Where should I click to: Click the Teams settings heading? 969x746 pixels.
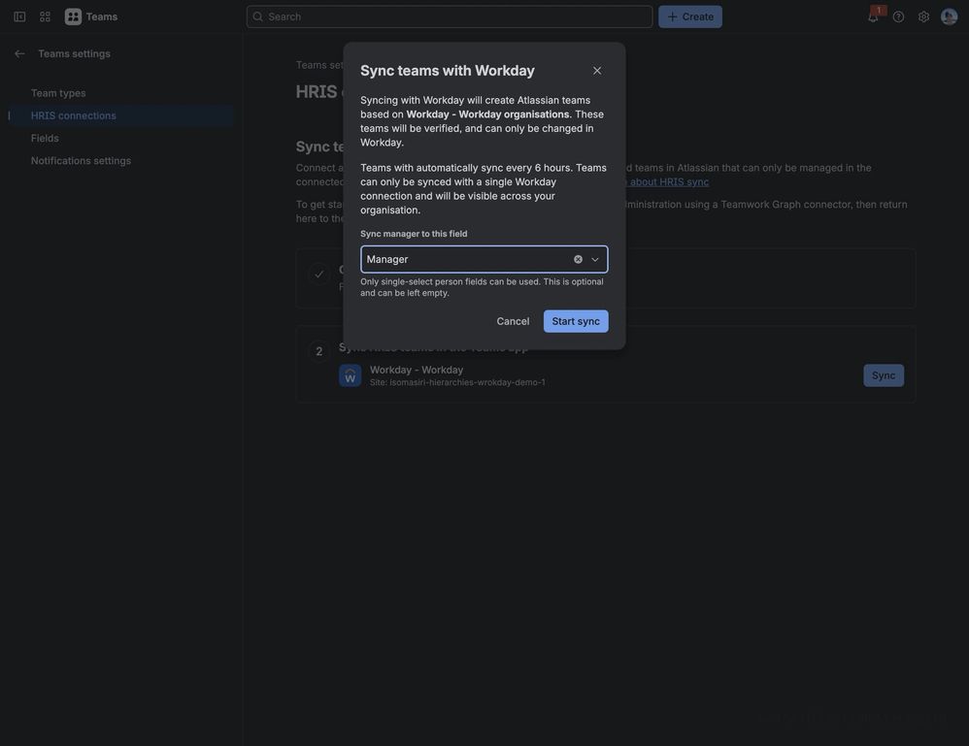(x=74, y=53)
